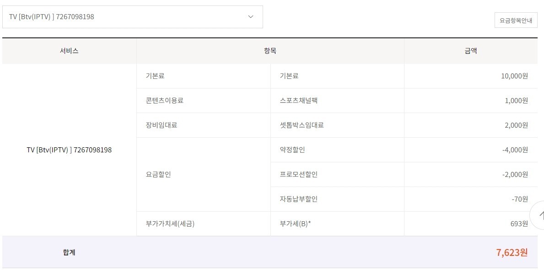Click the 금액 column header
This screenshot has height=270, width=544.
[470, 51]
